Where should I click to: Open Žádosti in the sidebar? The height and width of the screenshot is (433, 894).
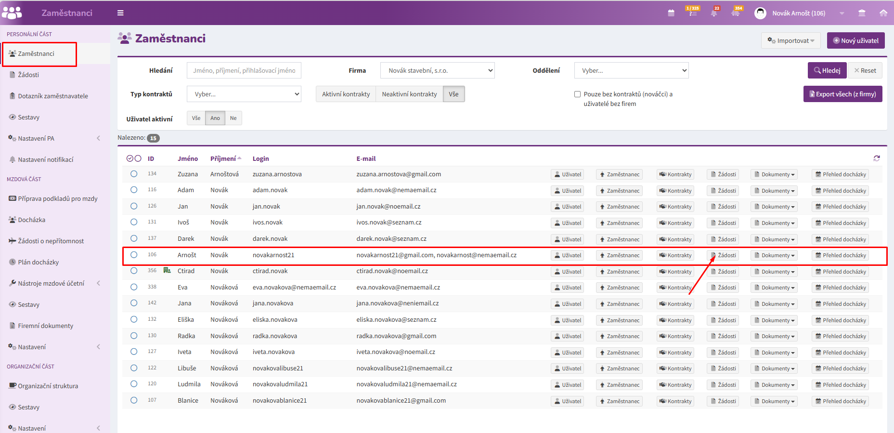[28, 75]
